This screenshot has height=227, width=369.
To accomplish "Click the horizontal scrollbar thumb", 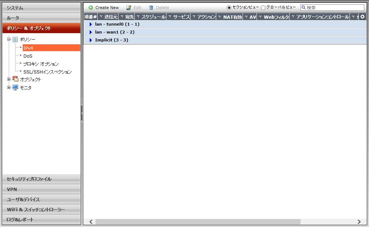I will click(x=198, y=222).
